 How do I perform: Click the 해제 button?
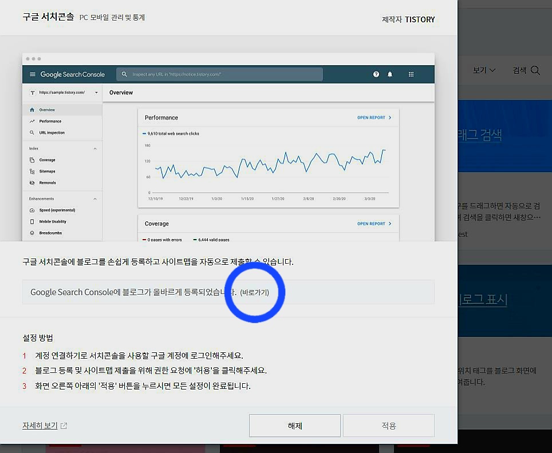tap(295, 426)
